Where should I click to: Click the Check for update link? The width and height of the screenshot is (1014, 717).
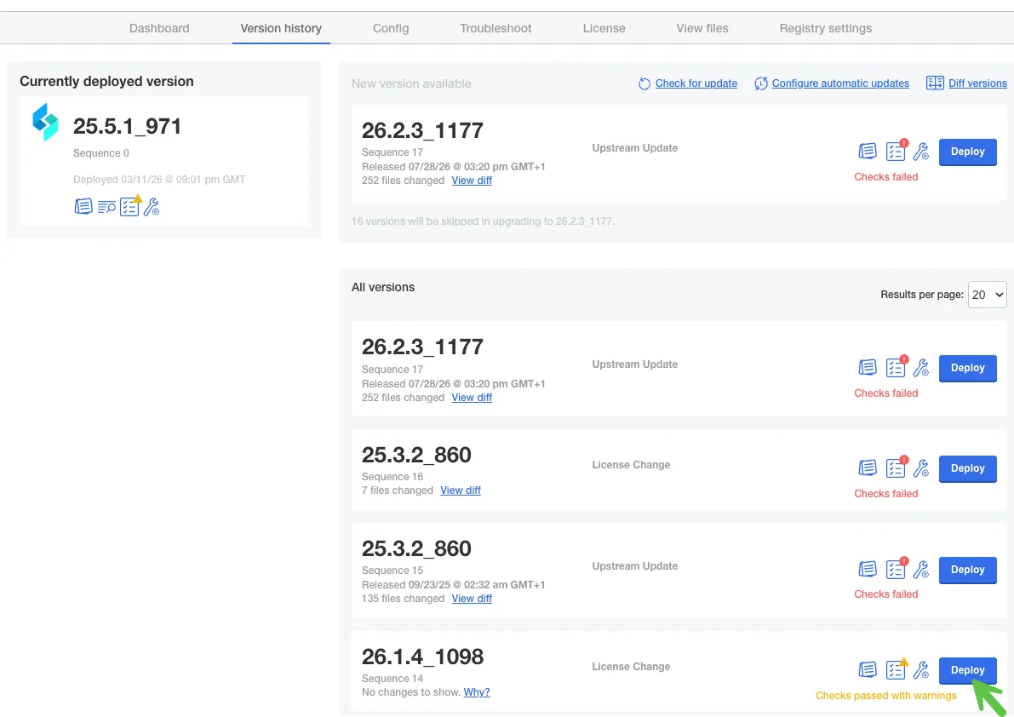point(696,83)
